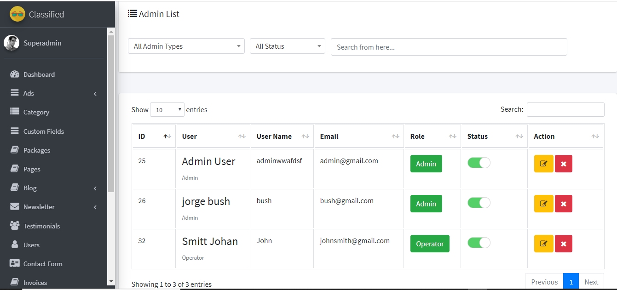Click the Packages sidebar icon
The width and height of the screenshot is (617, 290).
click(x=15, y=150)
